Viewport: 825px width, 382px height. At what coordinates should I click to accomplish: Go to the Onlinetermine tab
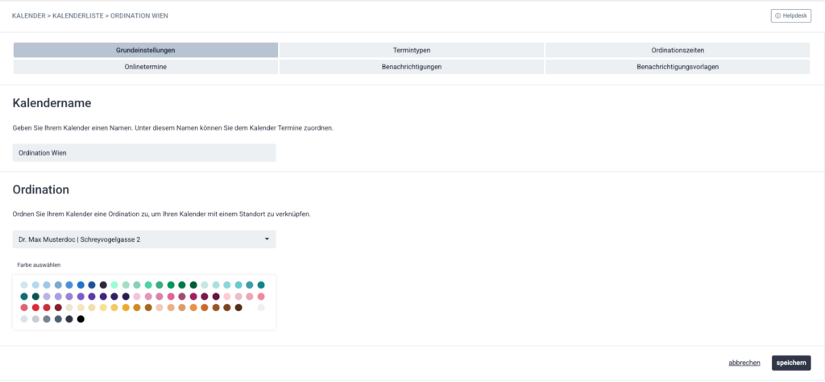[x=145, y=67]
